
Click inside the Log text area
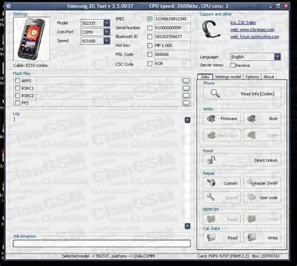pos(98,173)
